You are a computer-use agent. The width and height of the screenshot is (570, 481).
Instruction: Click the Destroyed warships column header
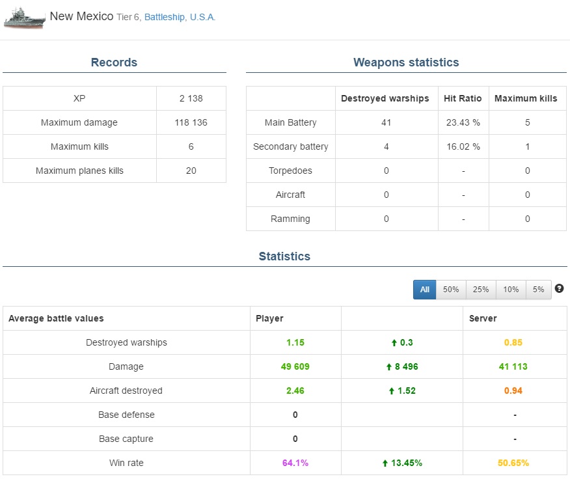pos(385,98)
